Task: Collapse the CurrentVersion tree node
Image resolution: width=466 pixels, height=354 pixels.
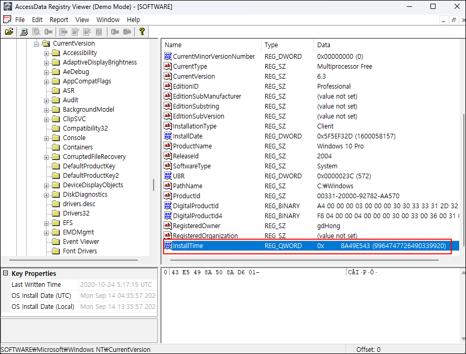Action: (36, 44)
